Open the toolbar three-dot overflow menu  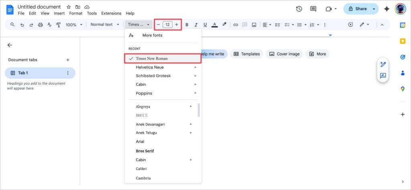(325, 25)
